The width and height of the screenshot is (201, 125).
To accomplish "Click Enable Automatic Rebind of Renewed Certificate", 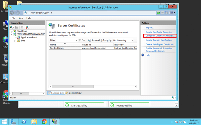I will pyautogui.click(x=159, y=50).
